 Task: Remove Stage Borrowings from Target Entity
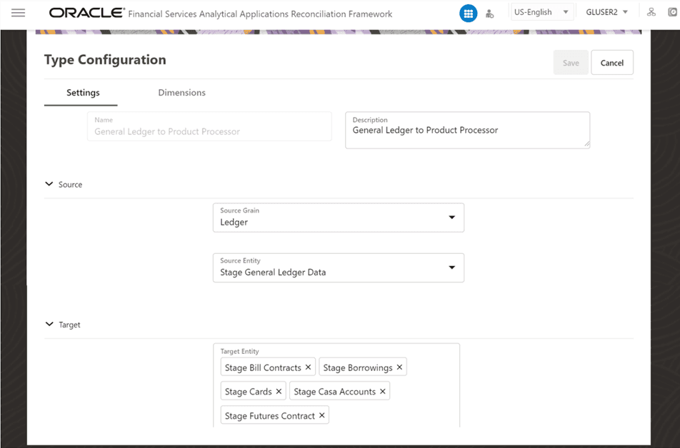point(400,367)
